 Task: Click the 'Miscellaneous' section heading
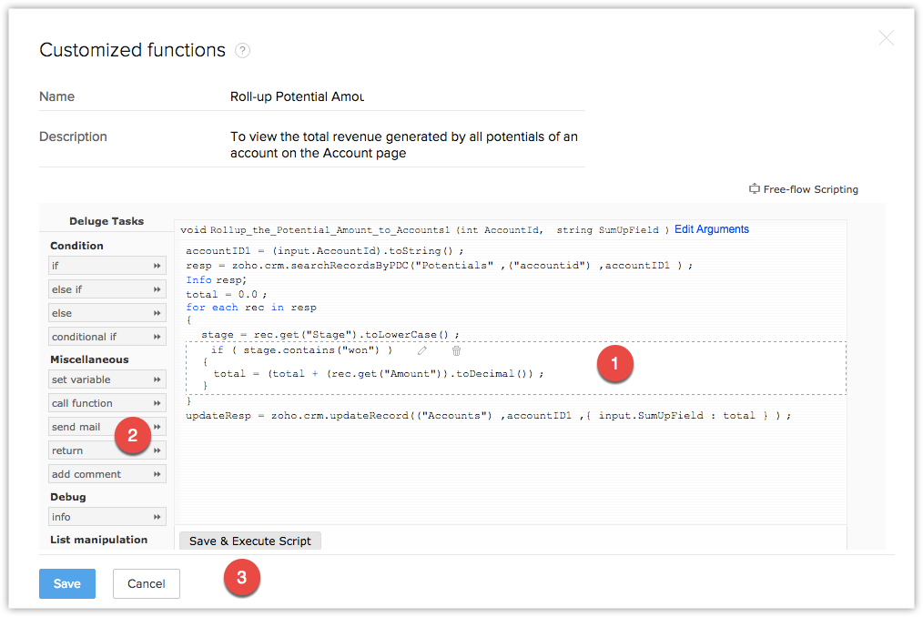pos(89,359)
